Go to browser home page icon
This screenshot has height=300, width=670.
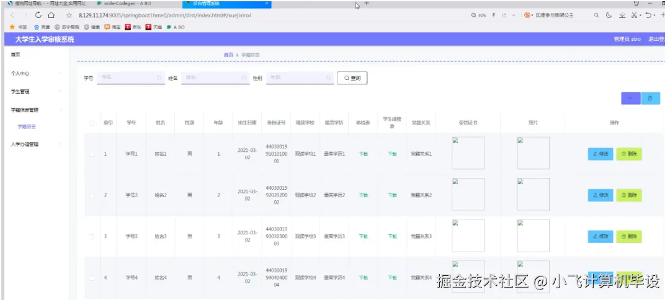(51, 15)
